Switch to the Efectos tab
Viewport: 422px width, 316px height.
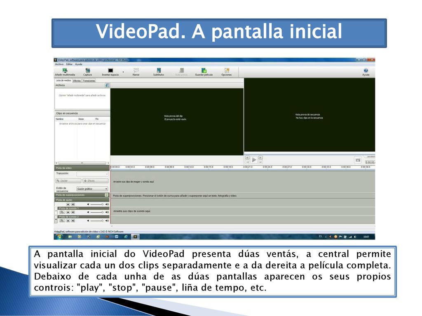pos(77,81)
